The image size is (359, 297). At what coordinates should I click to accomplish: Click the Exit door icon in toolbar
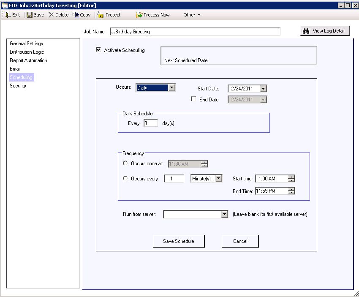pyautogui.click(x=8, y=15)
